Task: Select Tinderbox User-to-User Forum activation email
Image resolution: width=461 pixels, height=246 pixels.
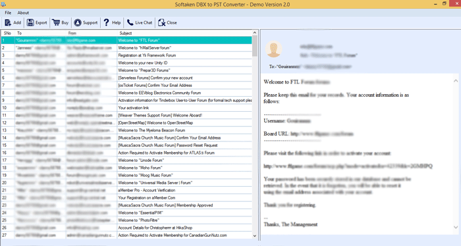Action: tap(126, 100)
